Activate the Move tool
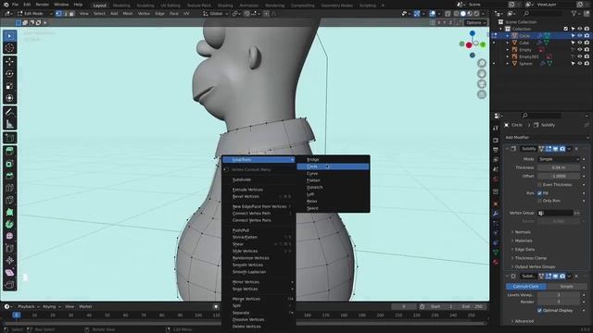593x333 pixels. [x=9, y=62]
